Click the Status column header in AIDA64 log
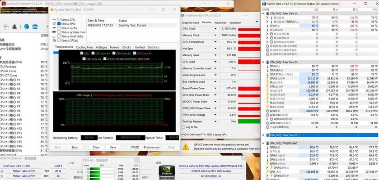The image size is (379, 180). [123, 21]
